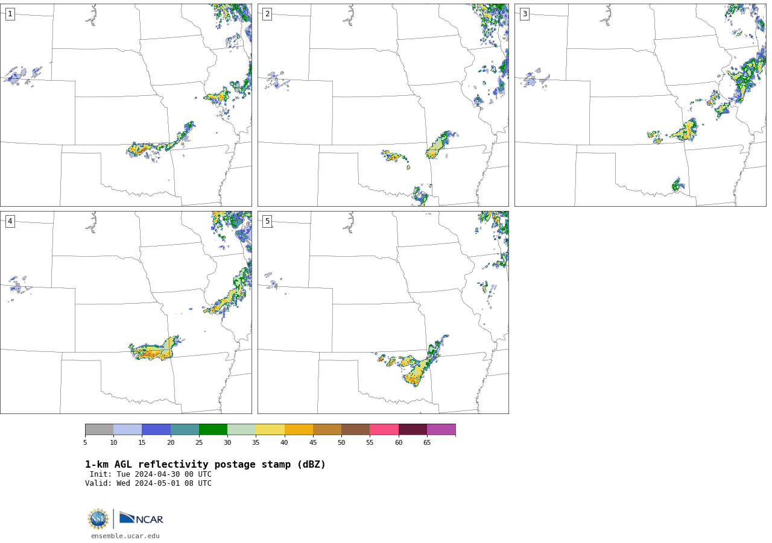Viewport: 772px width, 543px height.
Task: Click the Init: Tue 2024-04-30 00 UTC text
Action: click(x=151, y=474)
